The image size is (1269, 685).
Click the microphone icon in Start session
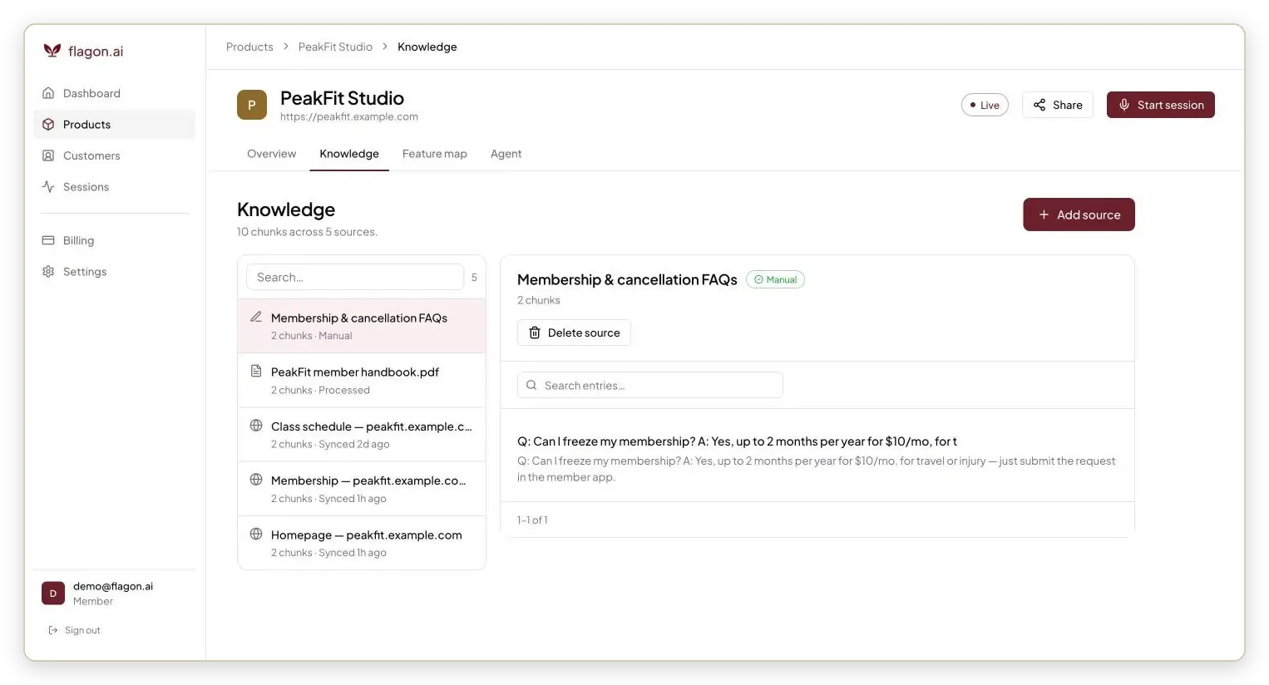click(1124, 105)
